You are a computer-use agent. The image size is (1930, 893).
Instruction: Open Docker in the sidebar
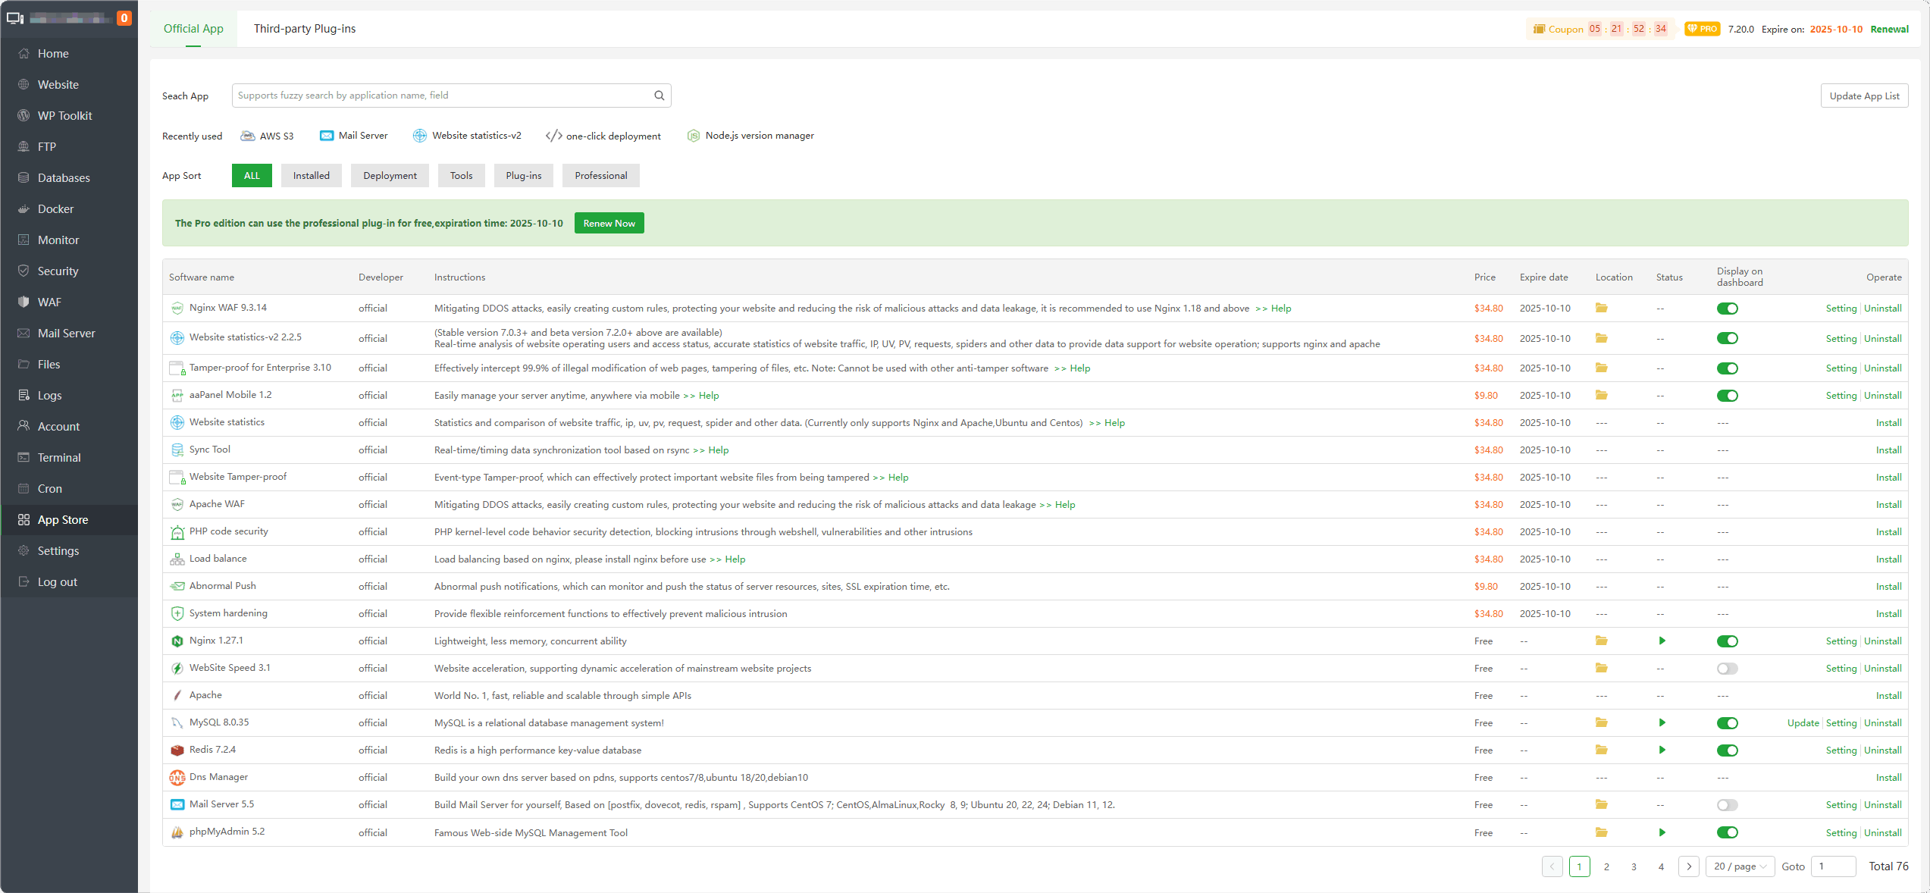click(x=55, y=209)
